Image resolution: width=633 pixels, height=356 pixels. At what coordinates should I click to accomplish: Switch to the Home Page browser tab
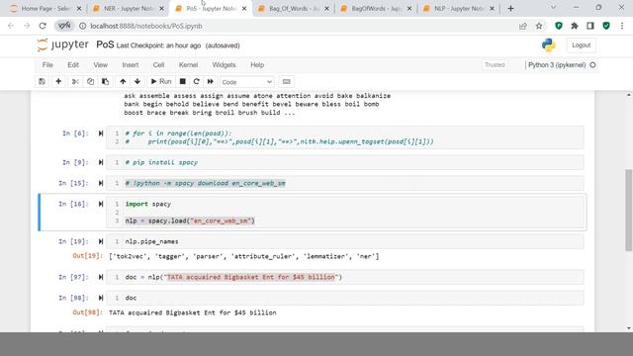coord(45,9)
